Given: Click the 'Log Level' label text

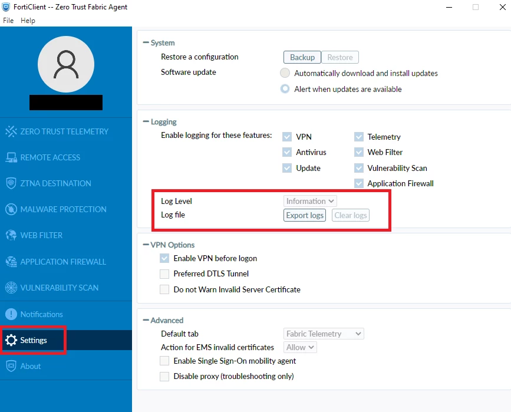Looking at the screenshot, I should (176, 201).
